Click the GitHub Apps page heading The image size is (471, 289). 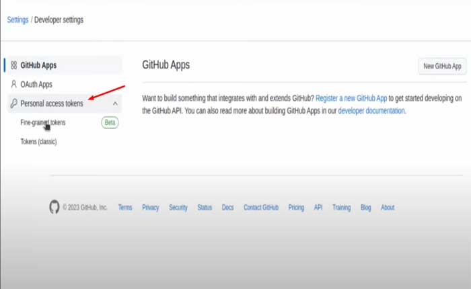(166, 65)
